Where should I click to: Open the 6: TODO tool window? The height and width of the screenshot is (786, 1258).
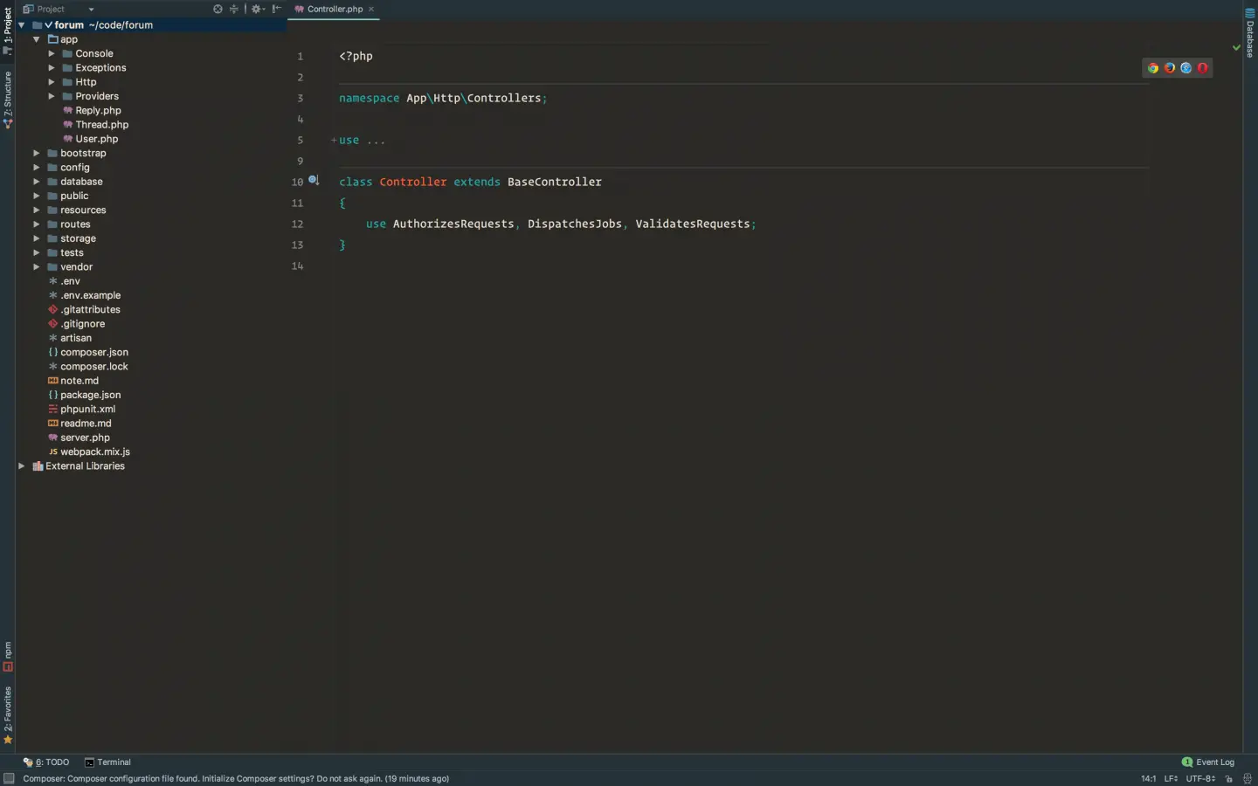pyautogui.click(x=46, y=762)
